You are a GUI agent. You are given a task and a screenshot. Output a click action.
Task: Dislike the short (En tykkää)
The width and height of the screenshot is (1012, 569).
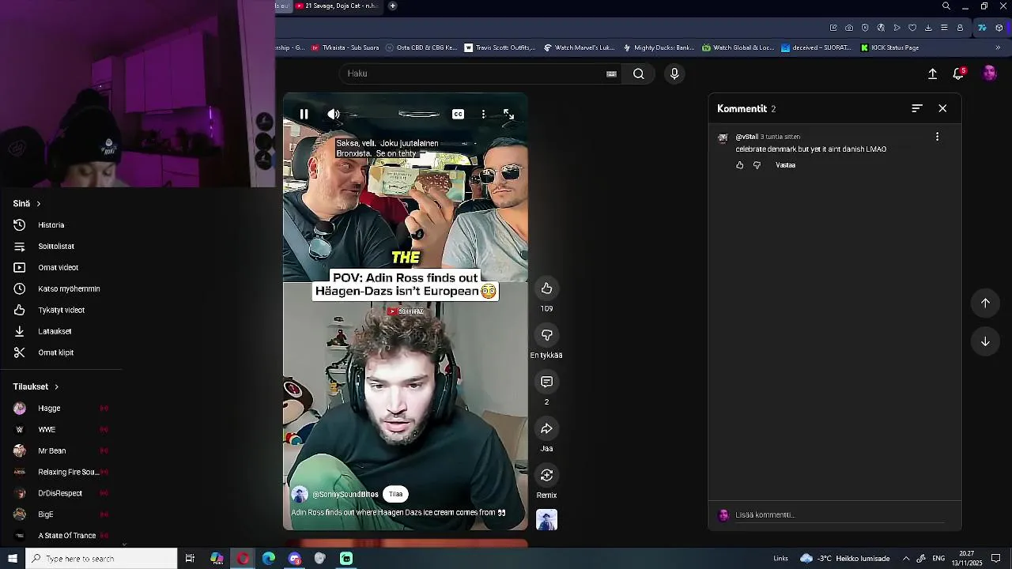(546, 335)
